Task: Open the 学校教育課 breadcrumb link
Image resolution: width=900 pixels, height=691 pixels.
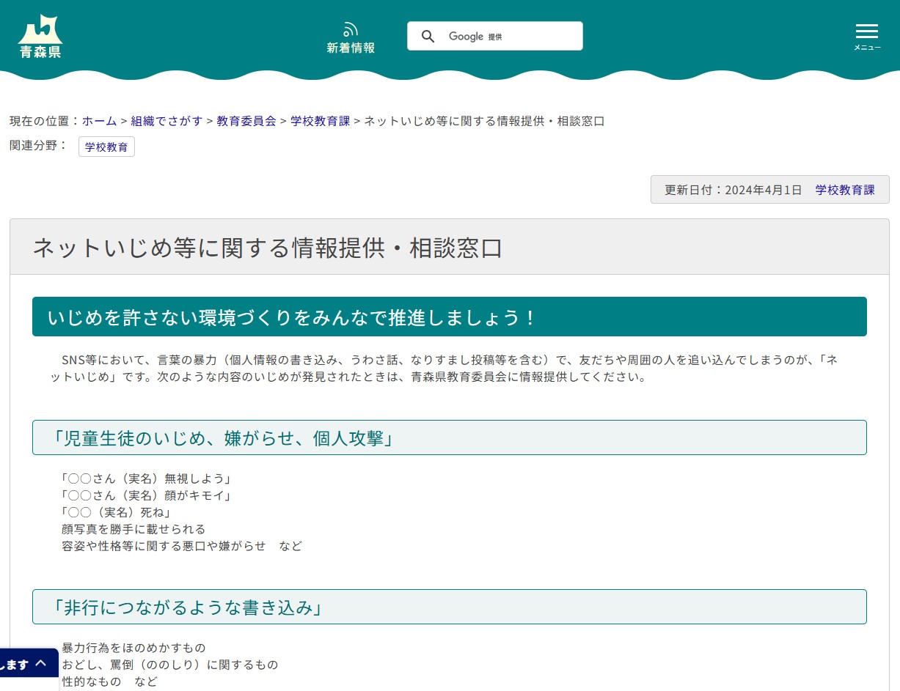Action: [x=320, y=121]
